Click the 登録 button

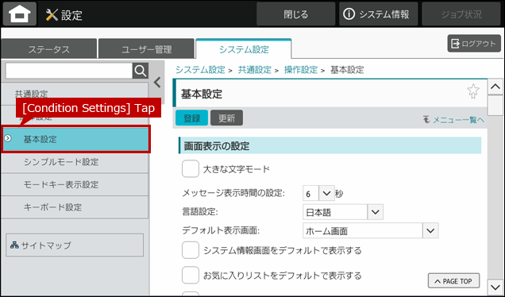coord(191,118)
